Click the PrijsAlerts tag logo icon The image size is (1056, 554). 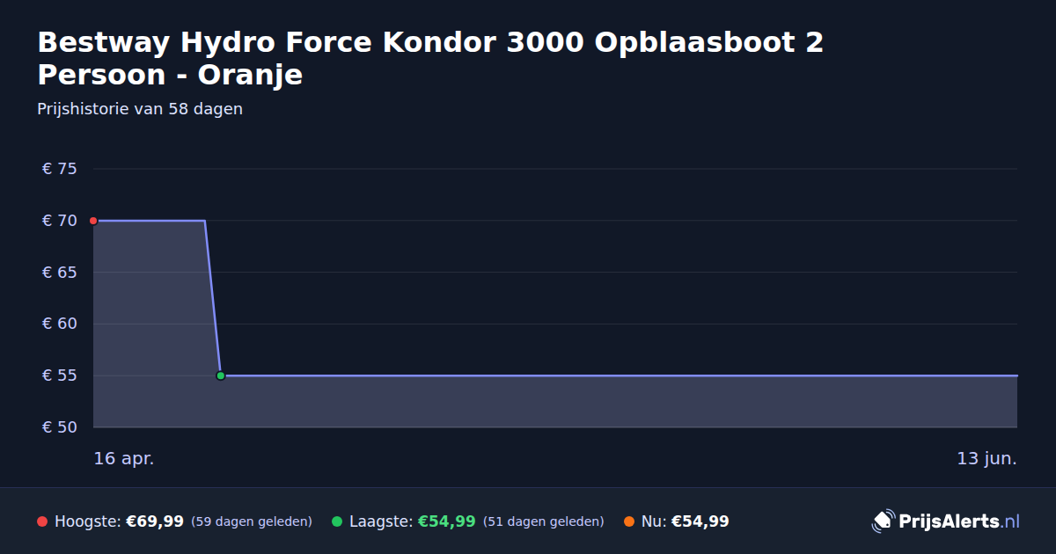tap(883, 521)
